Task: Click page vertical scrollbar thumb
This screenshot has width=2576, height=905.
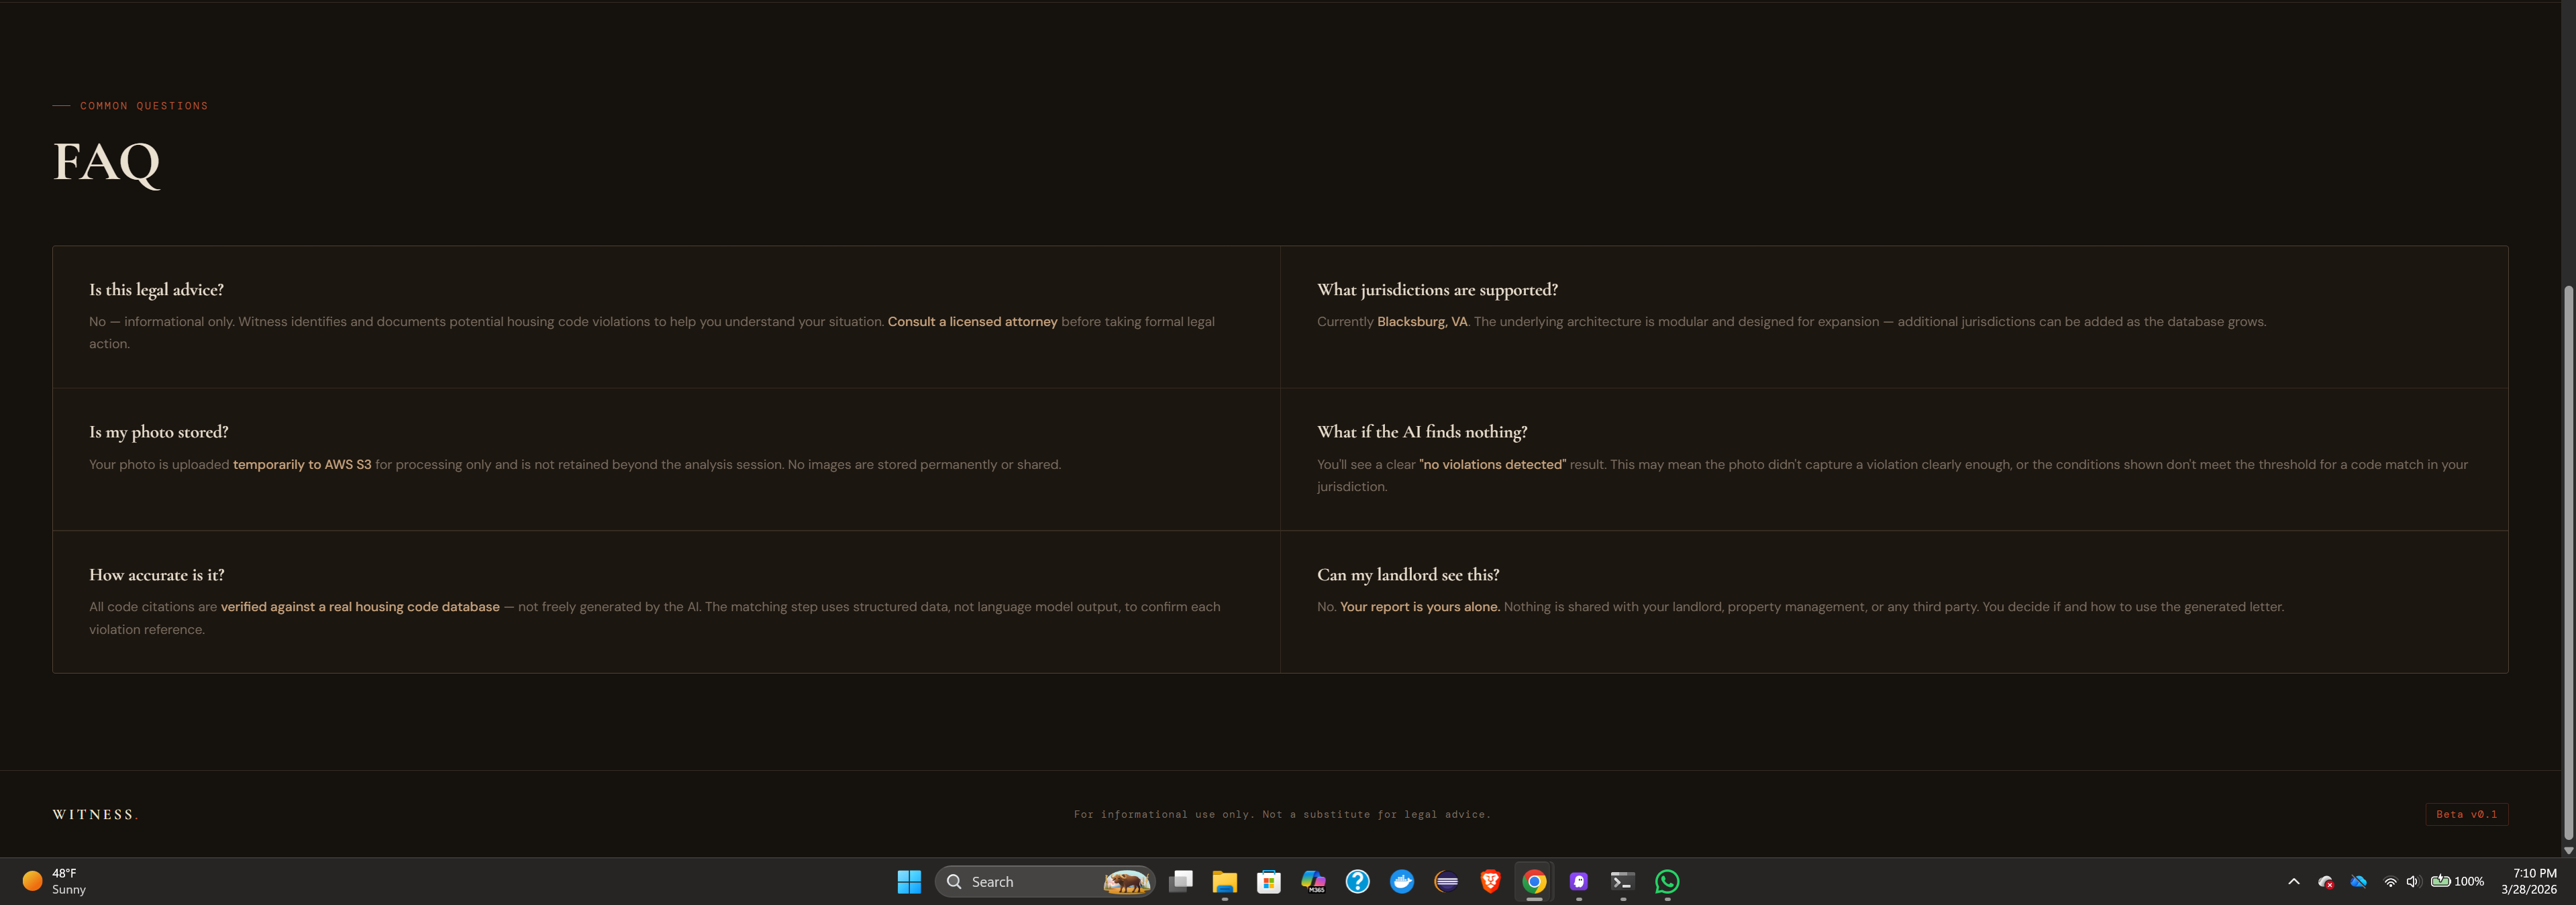Action: tap(2567, 560)
